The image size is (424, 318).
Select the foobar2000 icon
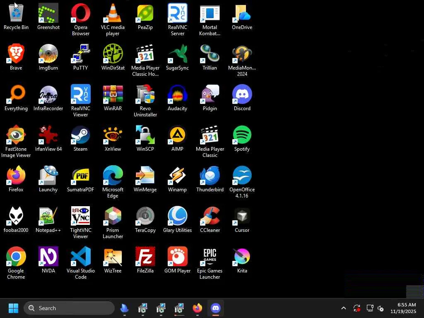pos(16,216)
